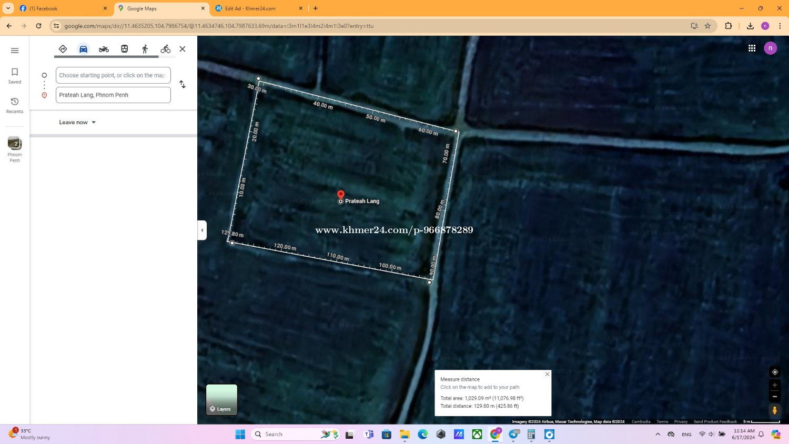This screenshot has width=789, height=444.
Task: Select the Driving travel mode icon
Action: coord(83,49)
